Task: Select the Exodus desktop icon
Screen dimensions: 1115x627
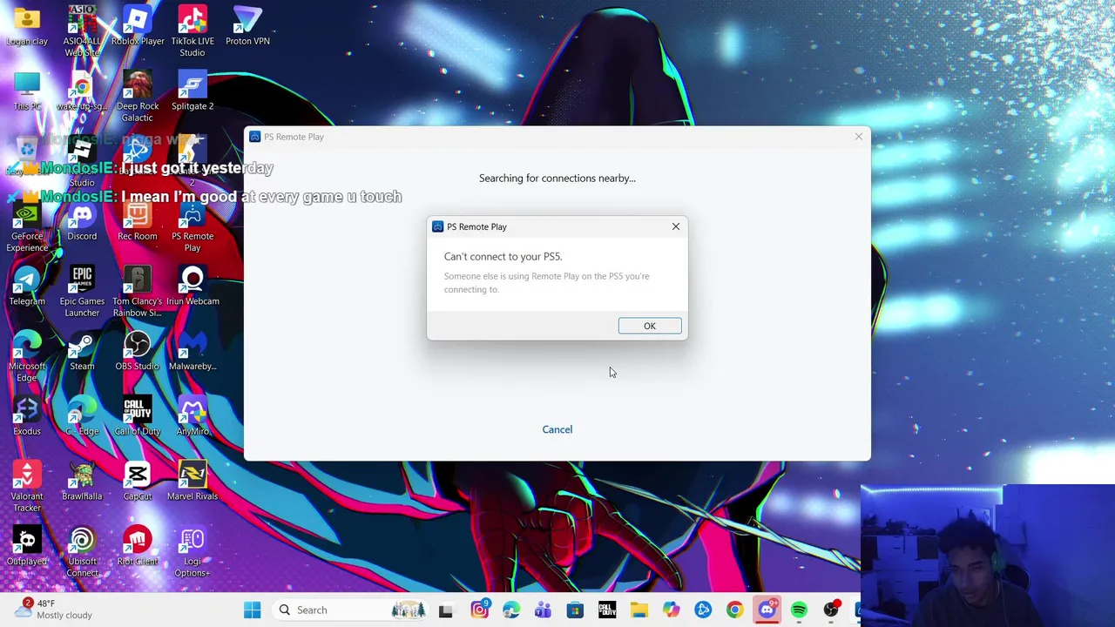Action: point(27,416)
